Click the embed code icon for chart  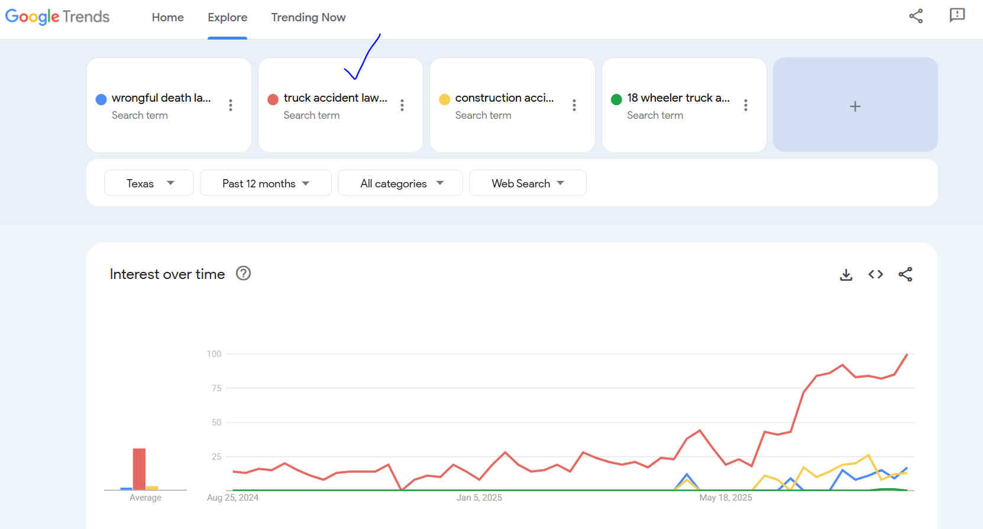(x=875, y=274)
